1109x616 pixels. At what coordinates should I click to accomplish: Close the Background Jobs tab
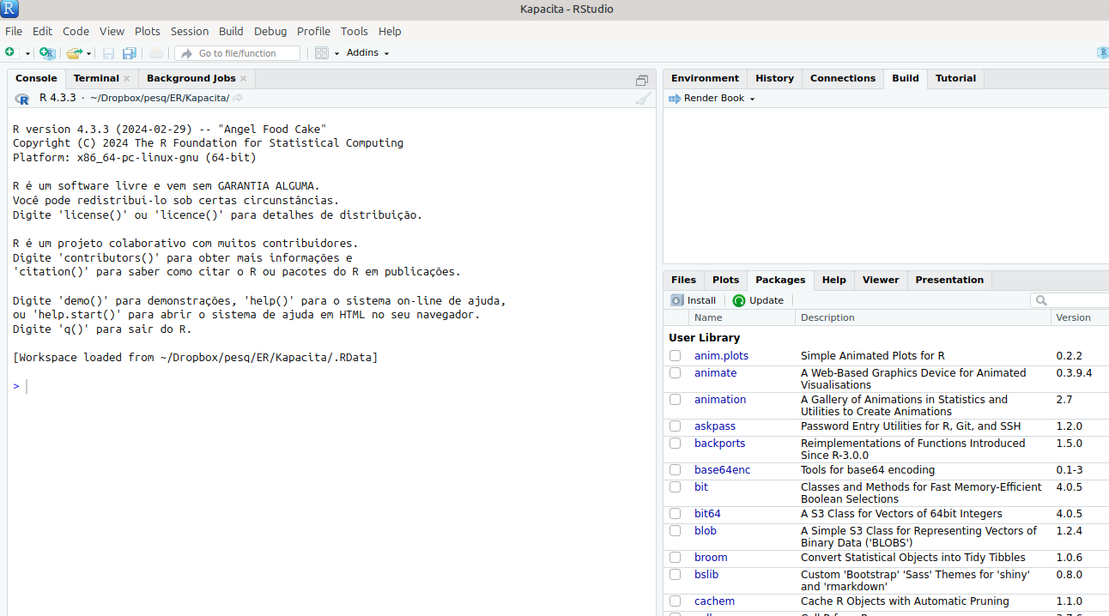tap(243, 78)
